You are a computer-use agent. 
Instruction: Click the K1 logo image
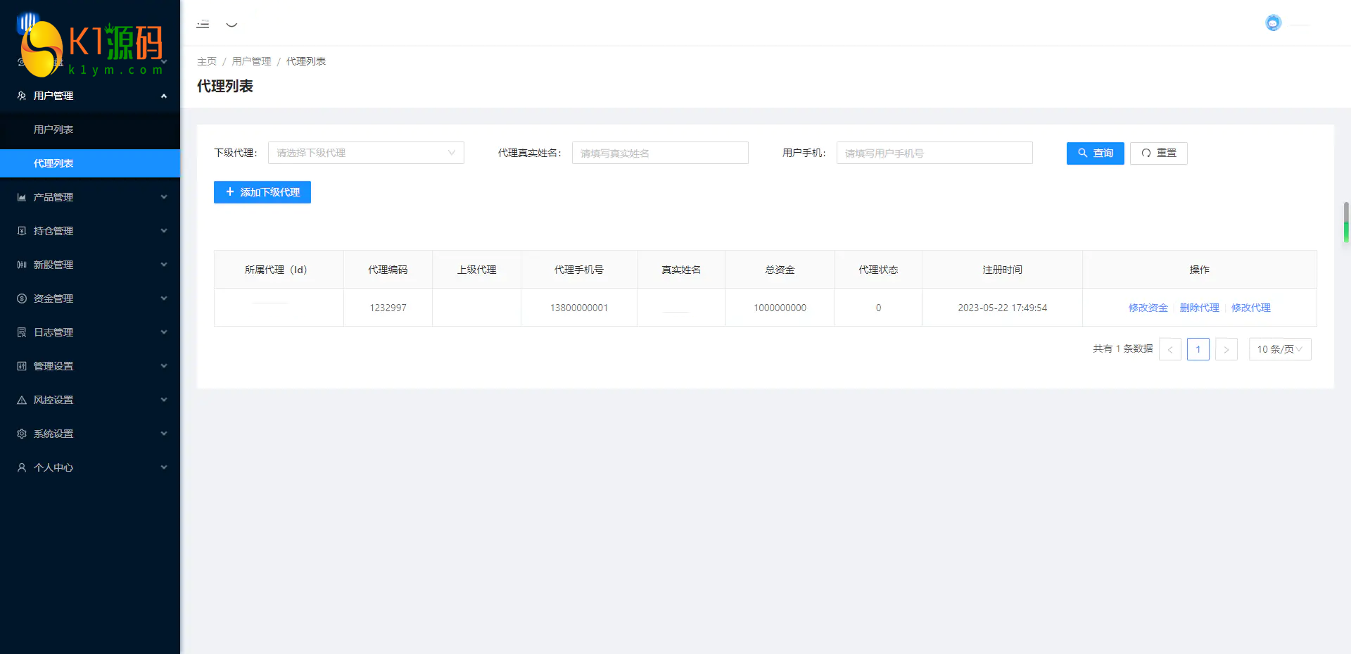click(x=90, y=44)
